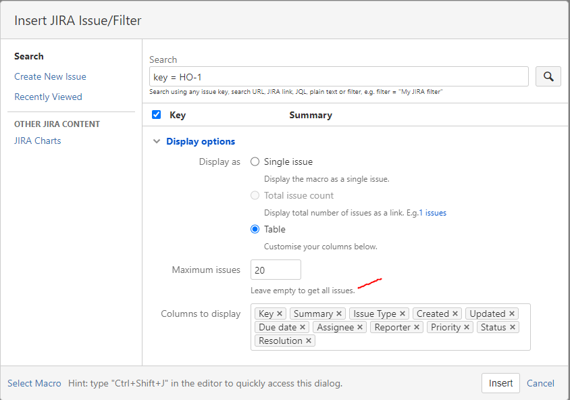Remove the Assignee column tag
Screen dimensions: 570x400
coord(360,327)
